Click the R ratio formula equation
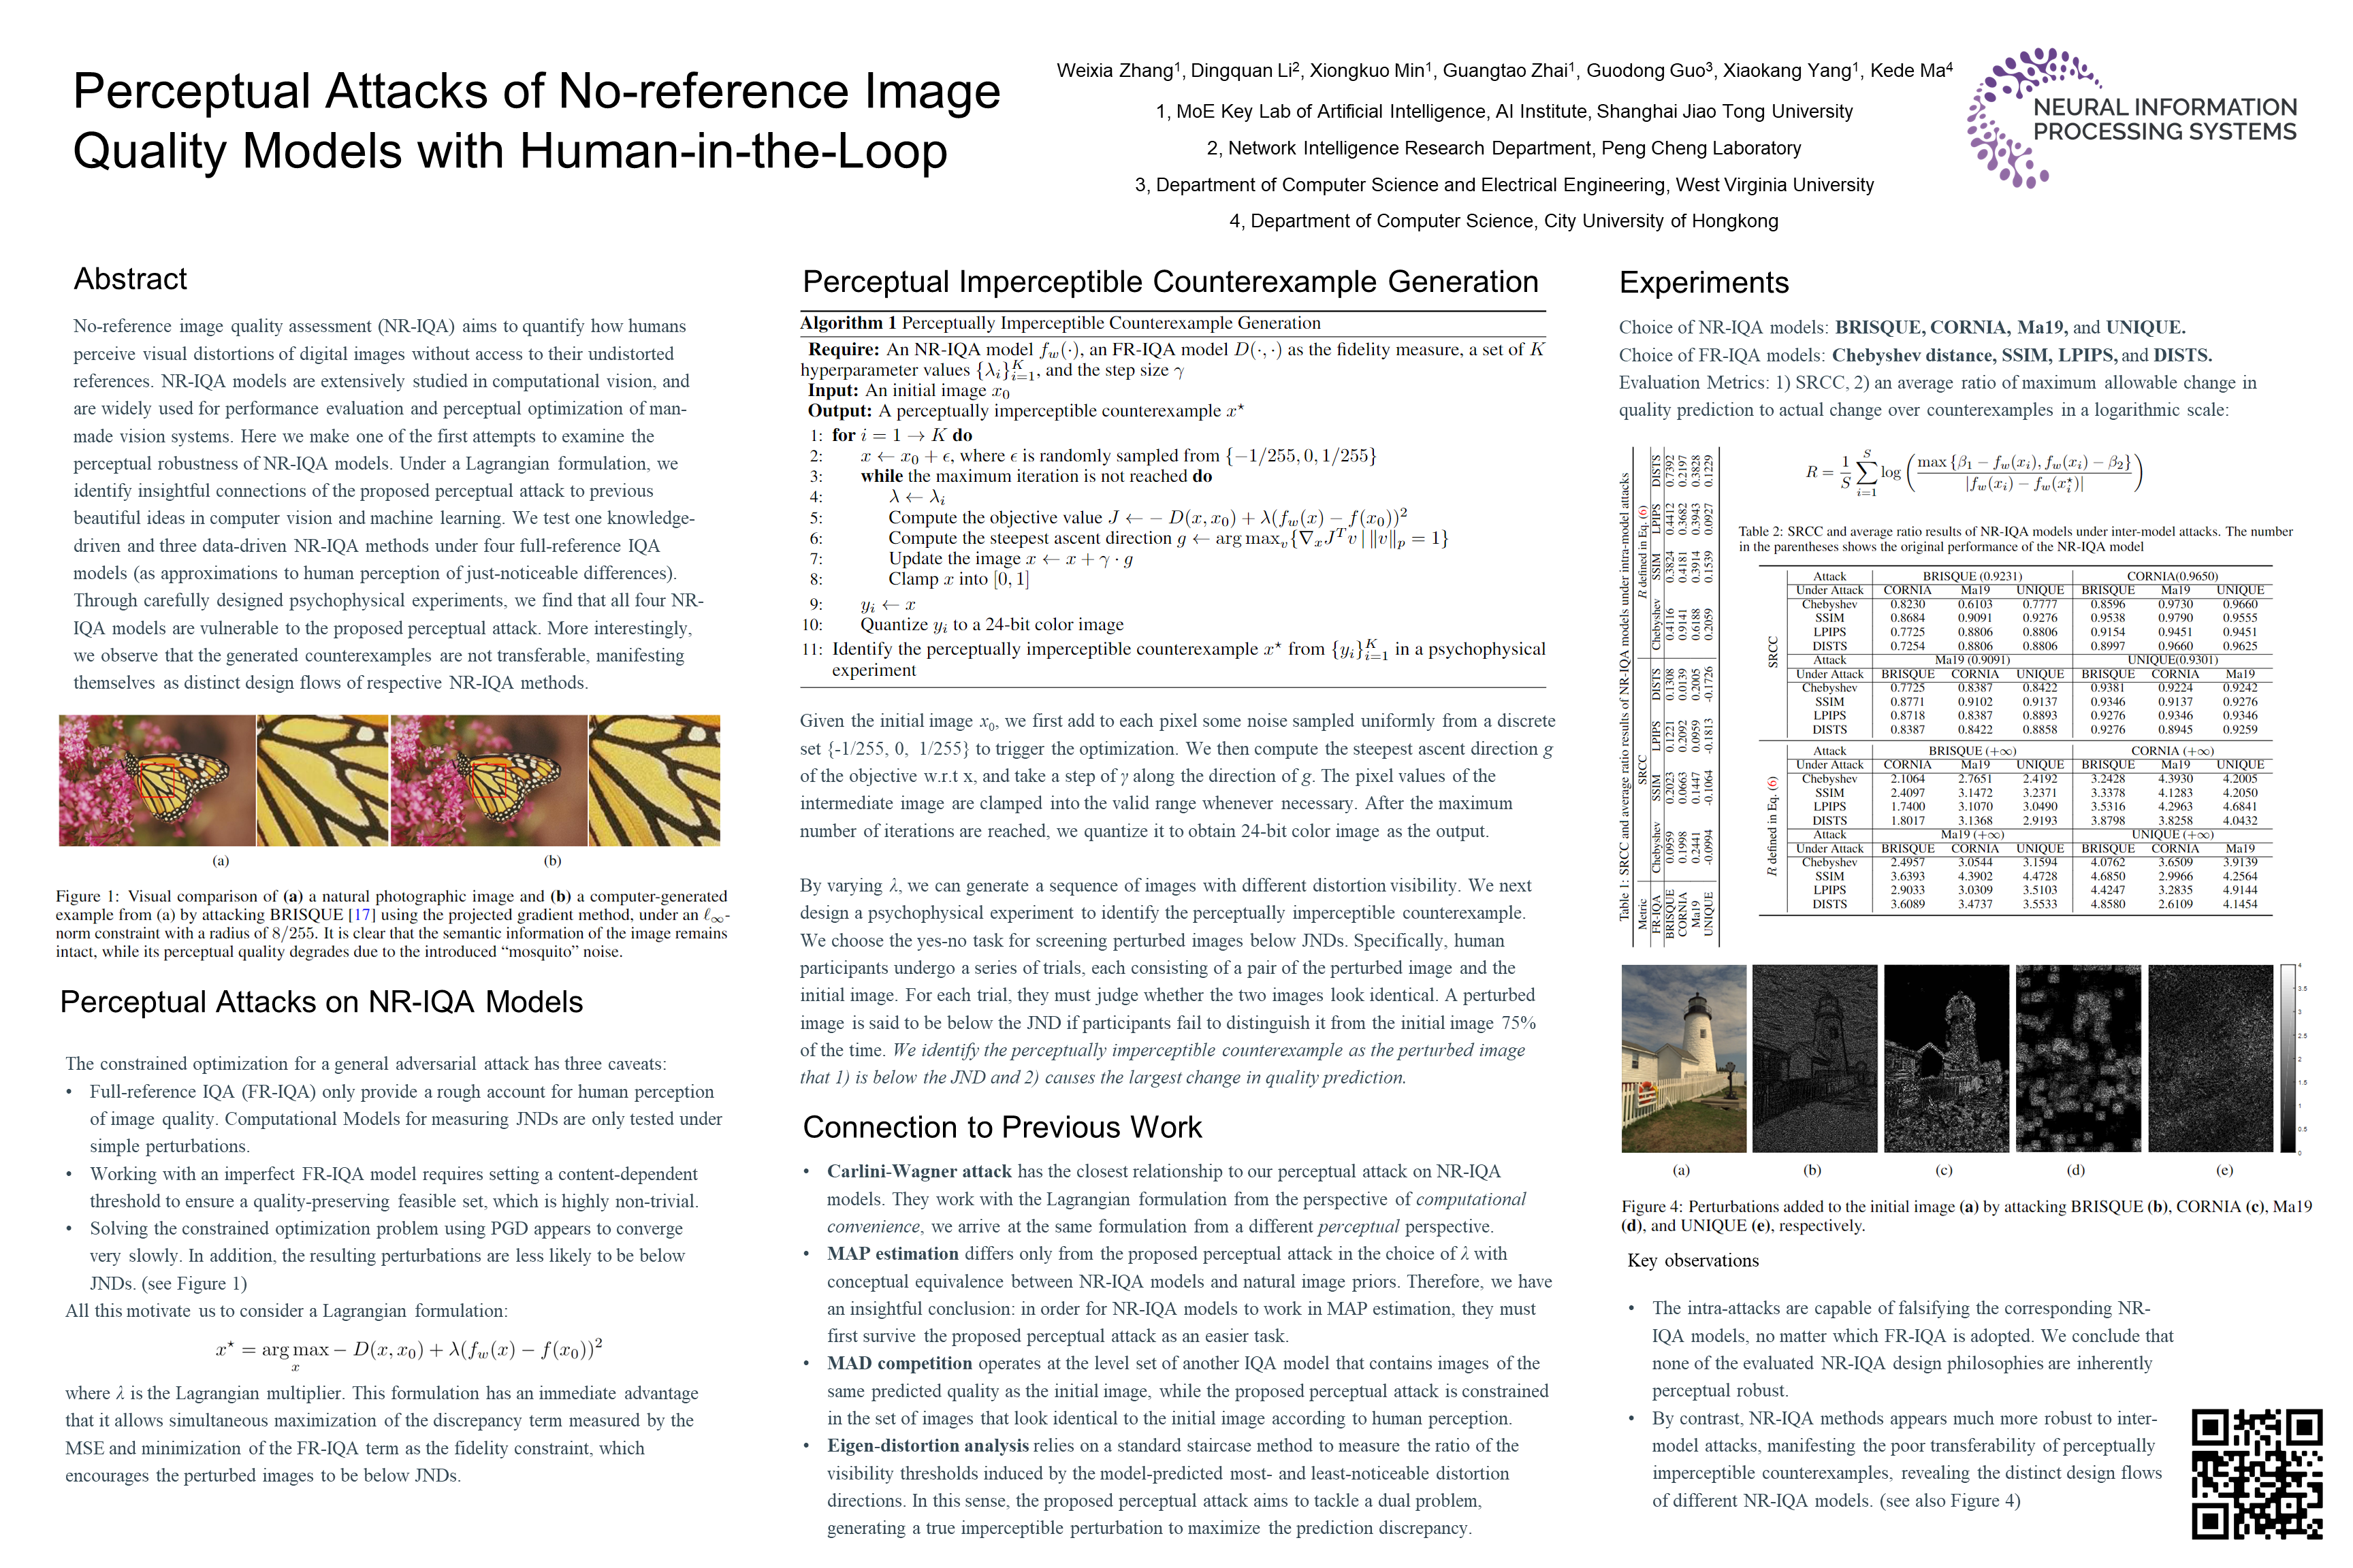 pos(1974,472)
